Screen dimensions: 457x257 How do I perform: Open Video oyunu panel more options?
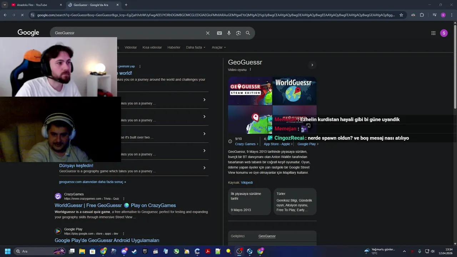tap(250, 70)
